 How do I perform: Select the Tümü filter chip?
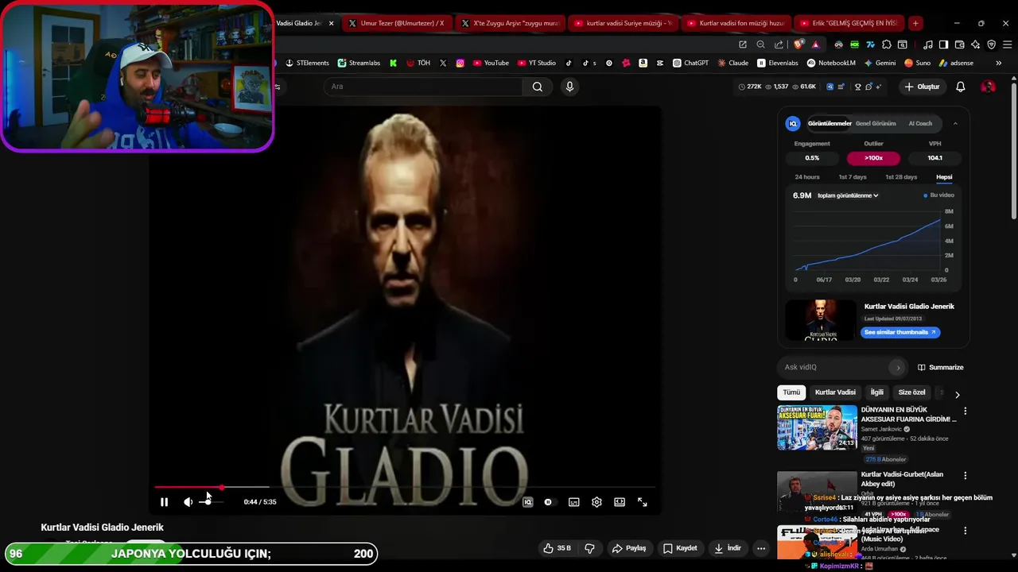click(791, 392)
